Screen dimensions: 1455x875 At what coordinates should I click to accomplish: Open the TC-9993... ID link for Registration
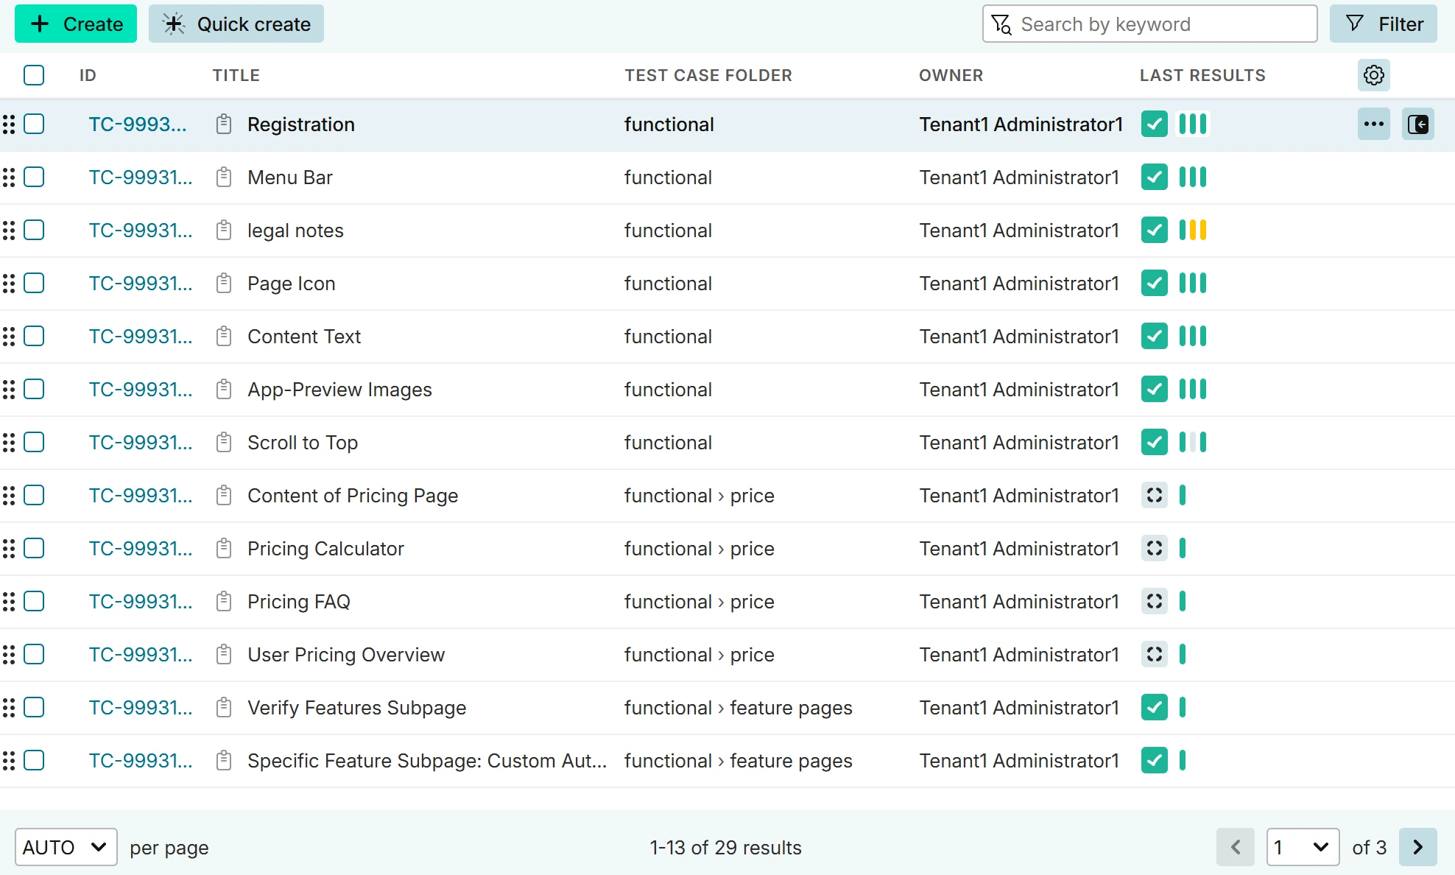[x=138, y=124]
